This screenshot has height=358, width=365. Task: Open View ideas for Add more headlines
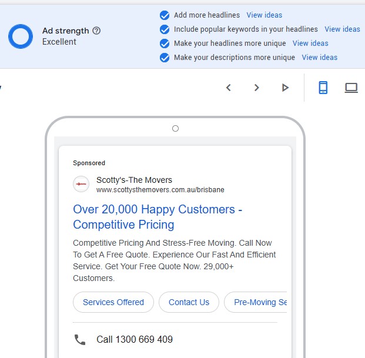coord(264,15)
